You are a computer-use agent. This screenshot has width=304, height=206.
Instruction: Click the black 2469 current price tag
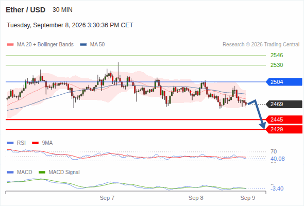pos(284,104)
